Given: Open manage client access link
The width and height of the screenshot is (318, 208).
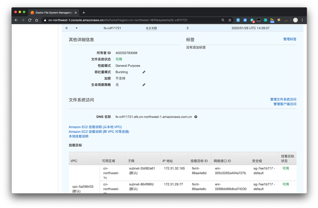Looking at the screenshot, I should [285, 104].
